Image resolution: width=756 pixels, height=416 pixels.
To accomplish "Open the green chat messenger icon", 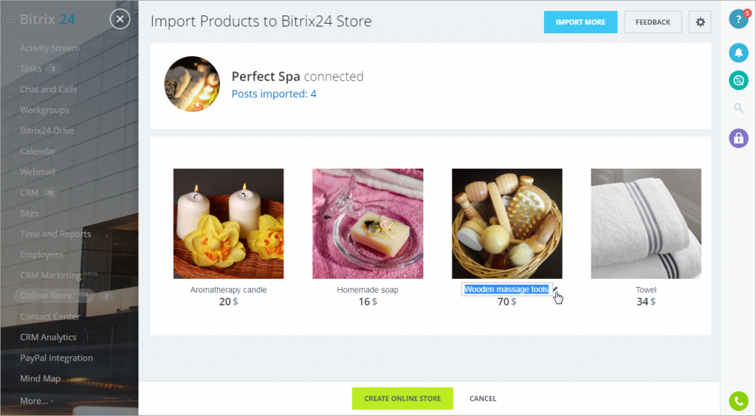I will pos(738,80).
